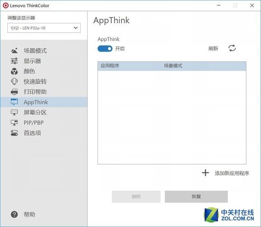Open 屏幕分区 section

point(35,112)
